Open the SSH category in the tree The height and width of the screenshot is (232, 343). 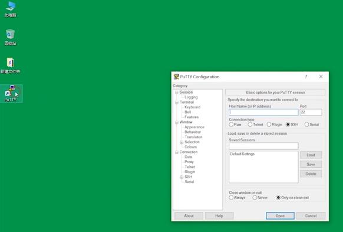[x=189, y=177]
